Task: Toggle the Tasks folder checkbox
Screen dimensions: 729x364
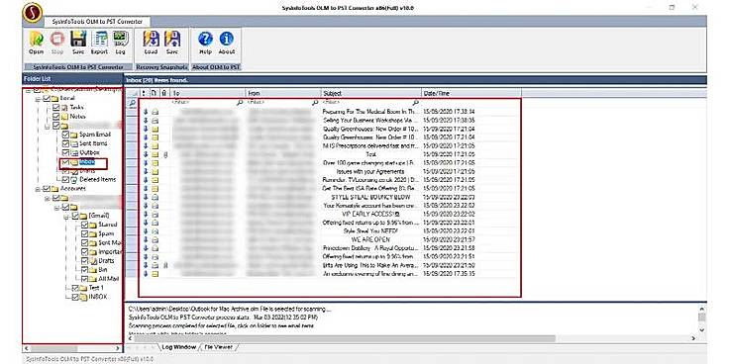Action: click(56, 107)
